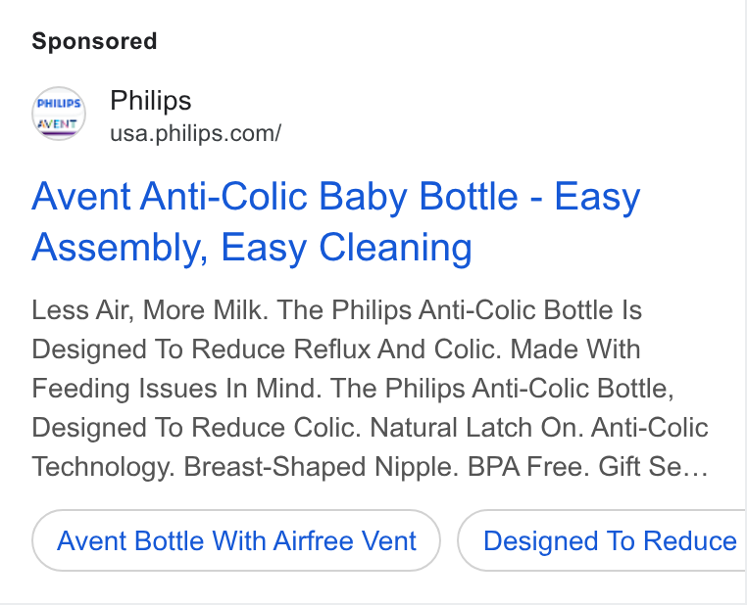Click the "Less Air, More Milk" description text
The width and height of the screenshot is (747, 605).
coord(150,310)
